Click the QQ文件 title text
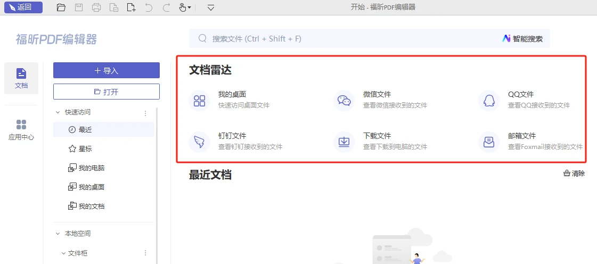This screenshot has width=597, height=264. [x=520, y=94]
